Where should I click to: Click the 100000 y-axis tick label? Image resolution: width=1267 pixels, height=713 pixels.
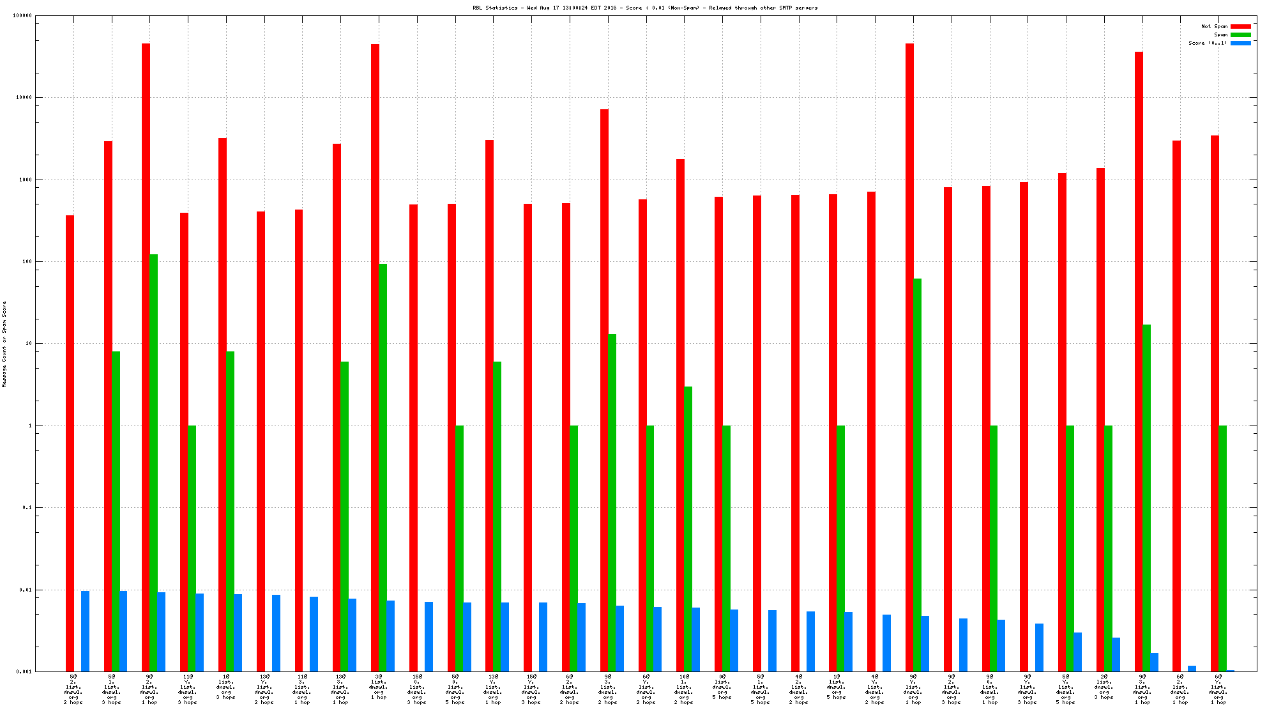point(22,15)
